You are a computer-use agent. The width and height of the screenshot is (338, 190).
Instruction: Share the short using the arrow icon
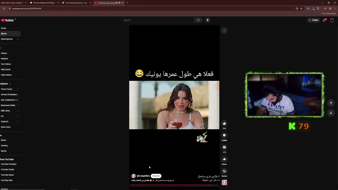pos(224,159)
